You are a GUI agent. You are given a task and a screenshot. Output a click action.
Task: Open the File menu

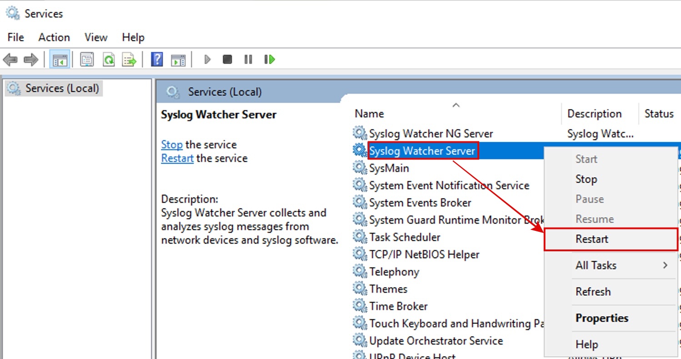pos(15,37)
